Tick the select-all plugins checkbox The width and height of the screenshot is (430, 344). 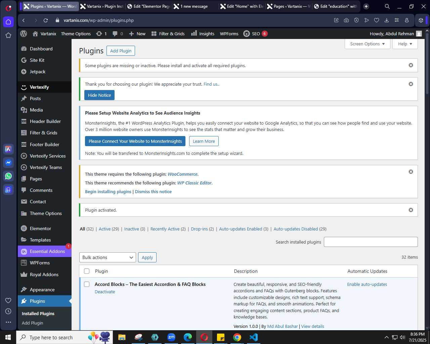tap(87, 271)
